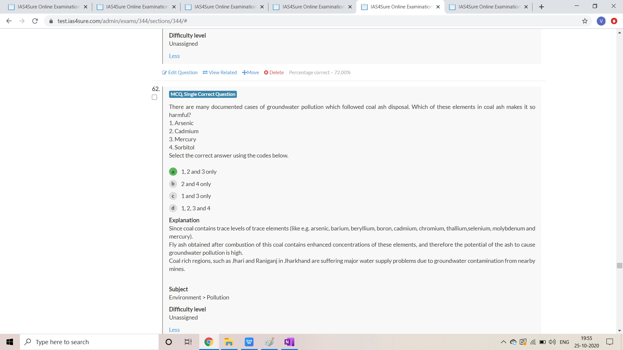
Task: Collapse the previous question details with Less
Action: pos(174,56)
